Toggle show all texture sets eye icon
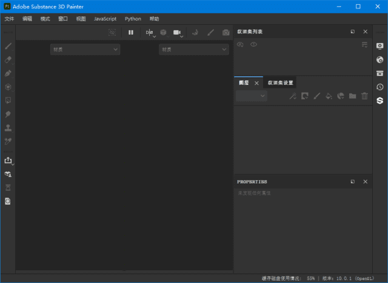 (x=253, y=44)
